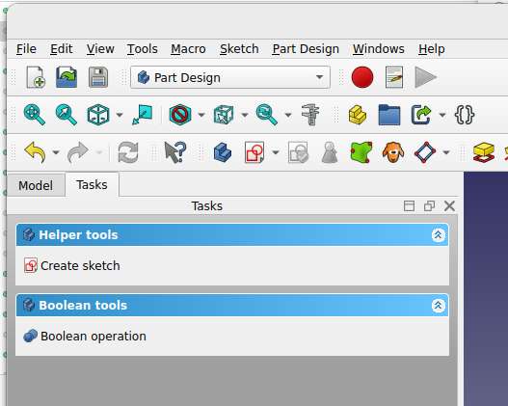Collapse the Boolean tools section
508x406 pixels.
(x=438, y=306)
